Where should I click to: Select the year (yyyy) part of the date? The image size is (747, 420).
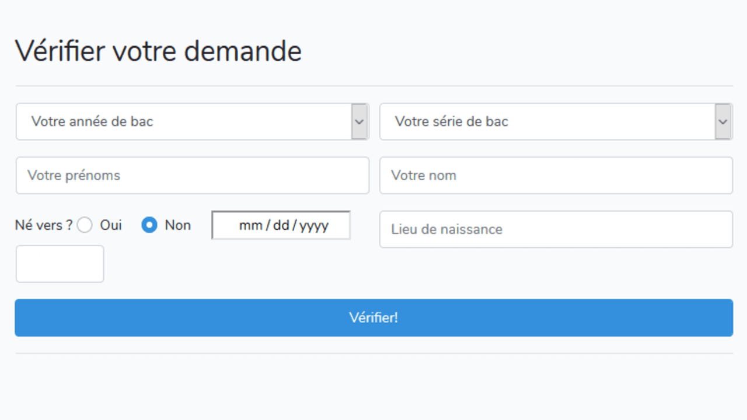pos(314,226)
